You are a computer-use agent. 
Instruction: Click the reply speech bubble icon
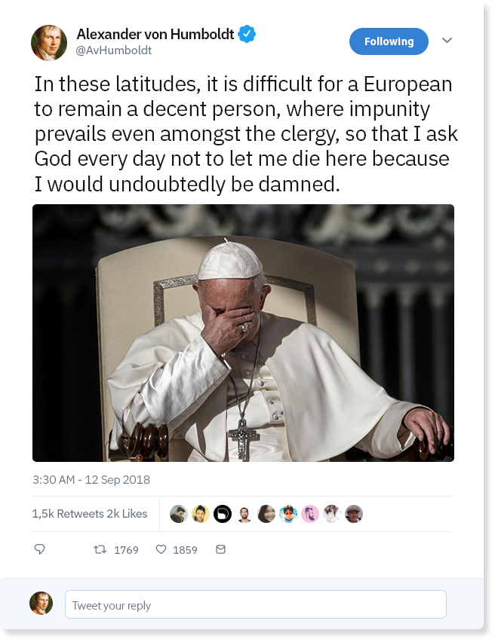coord(40,550)
